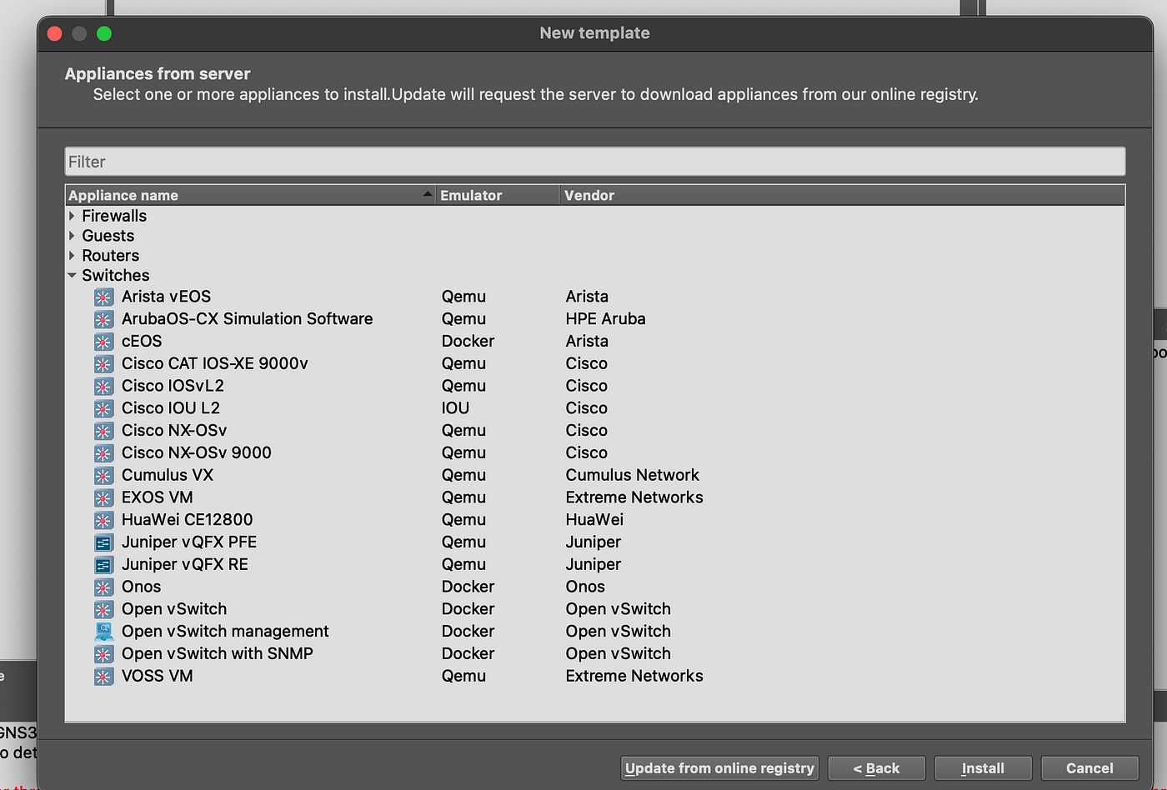This screenshot has height=790, width=1167.
Task: Click Extreme Networks in the EXOS VM row
Action: [x=634, y=497]
